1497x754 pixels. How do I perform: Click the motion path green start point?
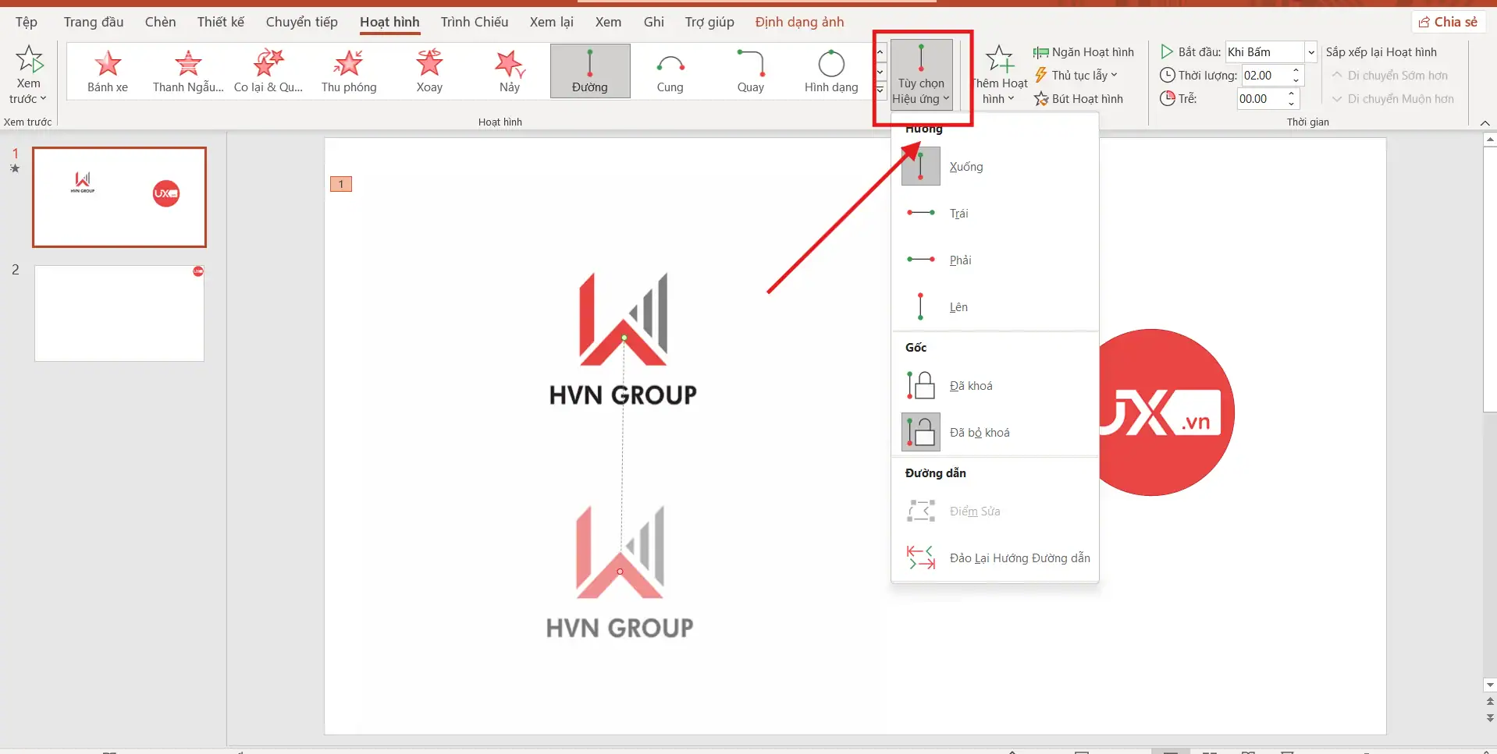pyautogui.click(x=624, y=338)
